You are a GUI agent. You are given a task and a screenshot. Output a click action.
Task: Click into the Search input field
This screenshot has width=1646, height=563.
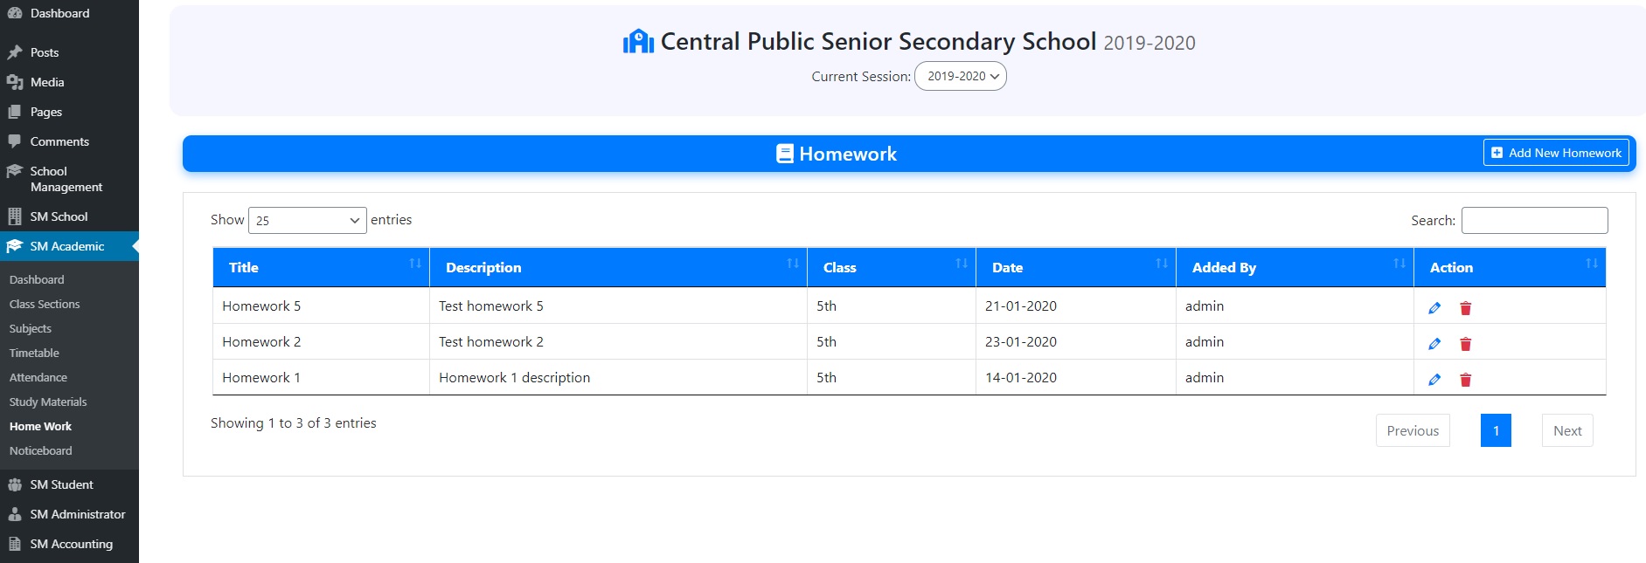(x=1534, y=221)
